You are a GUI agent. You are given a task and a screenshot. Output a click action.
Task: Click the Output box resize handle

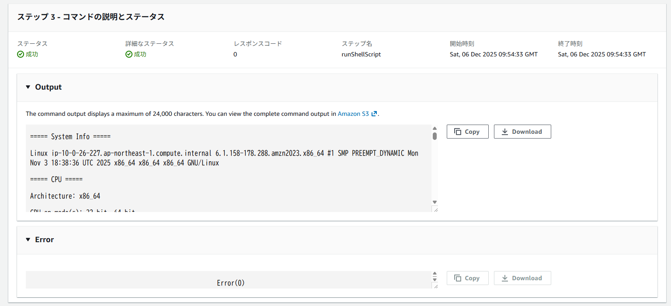click(435, 209)
